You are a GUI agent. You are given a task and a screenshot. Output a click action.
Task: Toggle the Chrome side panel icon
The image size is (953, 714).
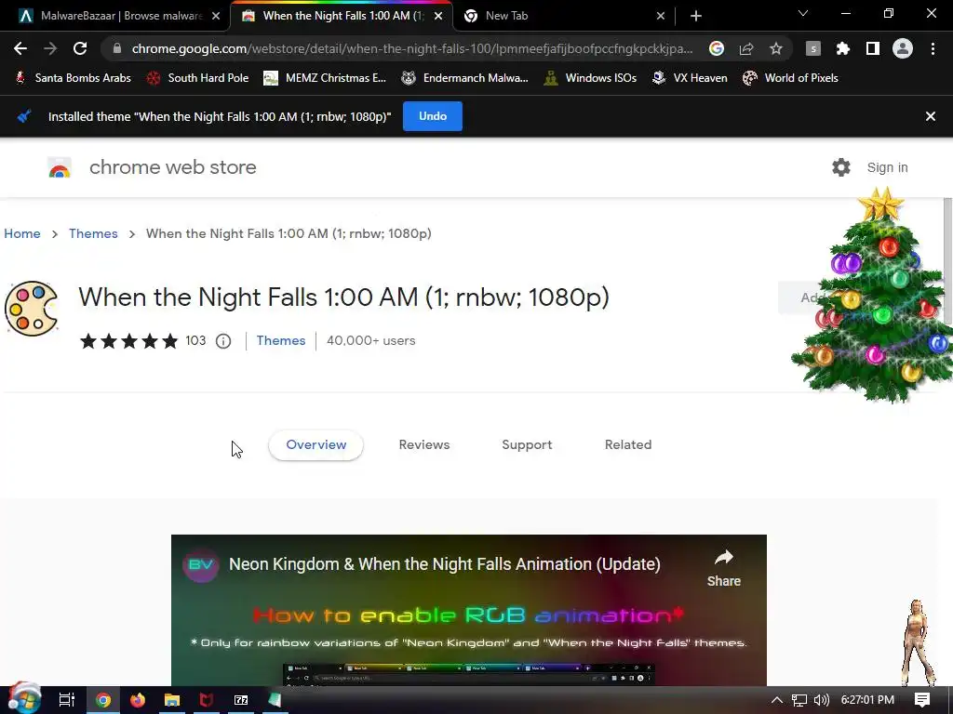pyautogui.click(x=873, y=48)
